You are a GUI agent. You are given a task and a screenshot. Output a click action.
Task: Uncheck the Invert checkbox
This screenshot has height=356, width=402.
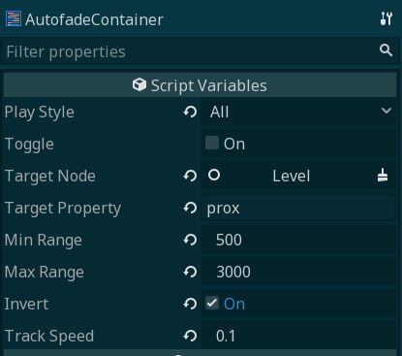tap(212, 303)
